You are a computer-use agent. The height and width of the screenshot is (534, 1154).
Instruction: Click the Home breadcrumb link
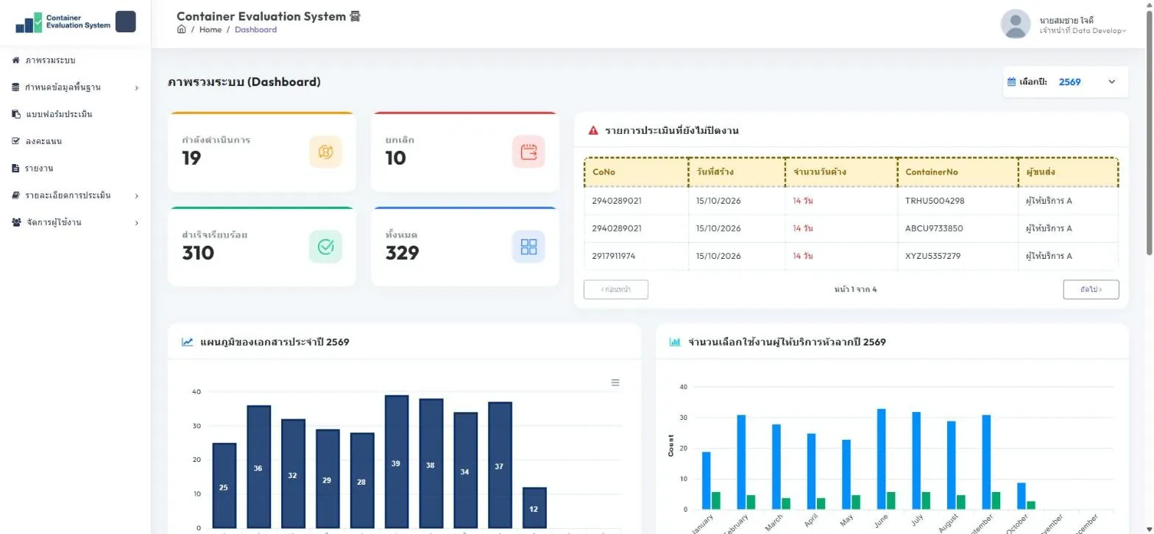(210, 29)
